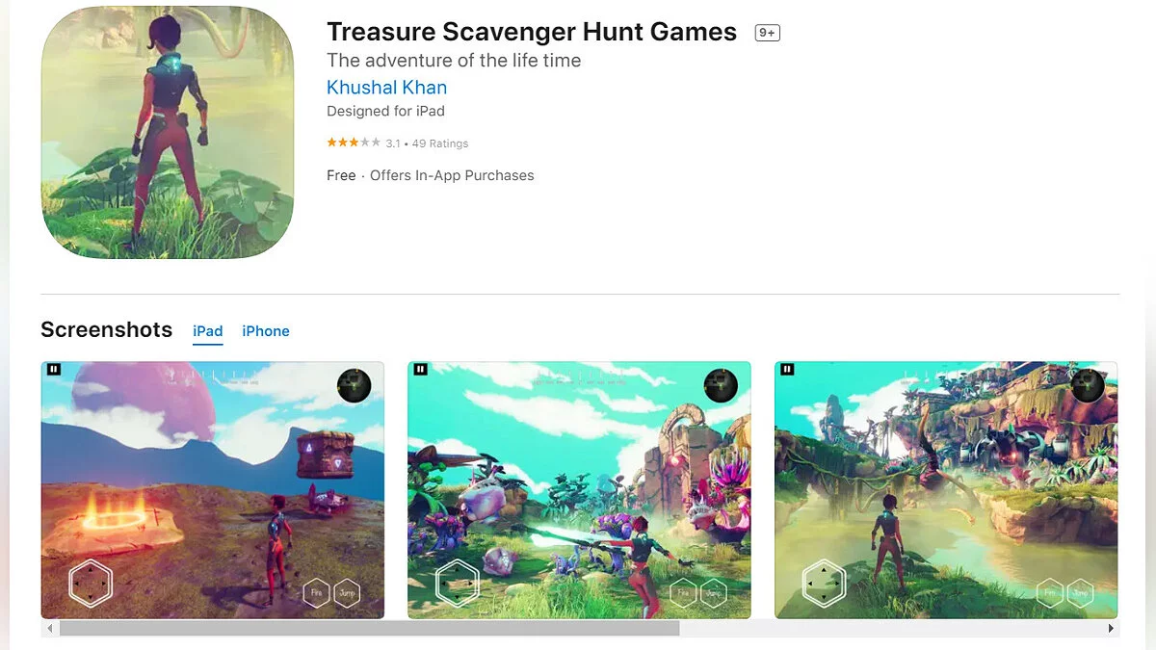Click the pause icon on second screenshot
Screen dimensions: 1156x650
pos(421,369)
